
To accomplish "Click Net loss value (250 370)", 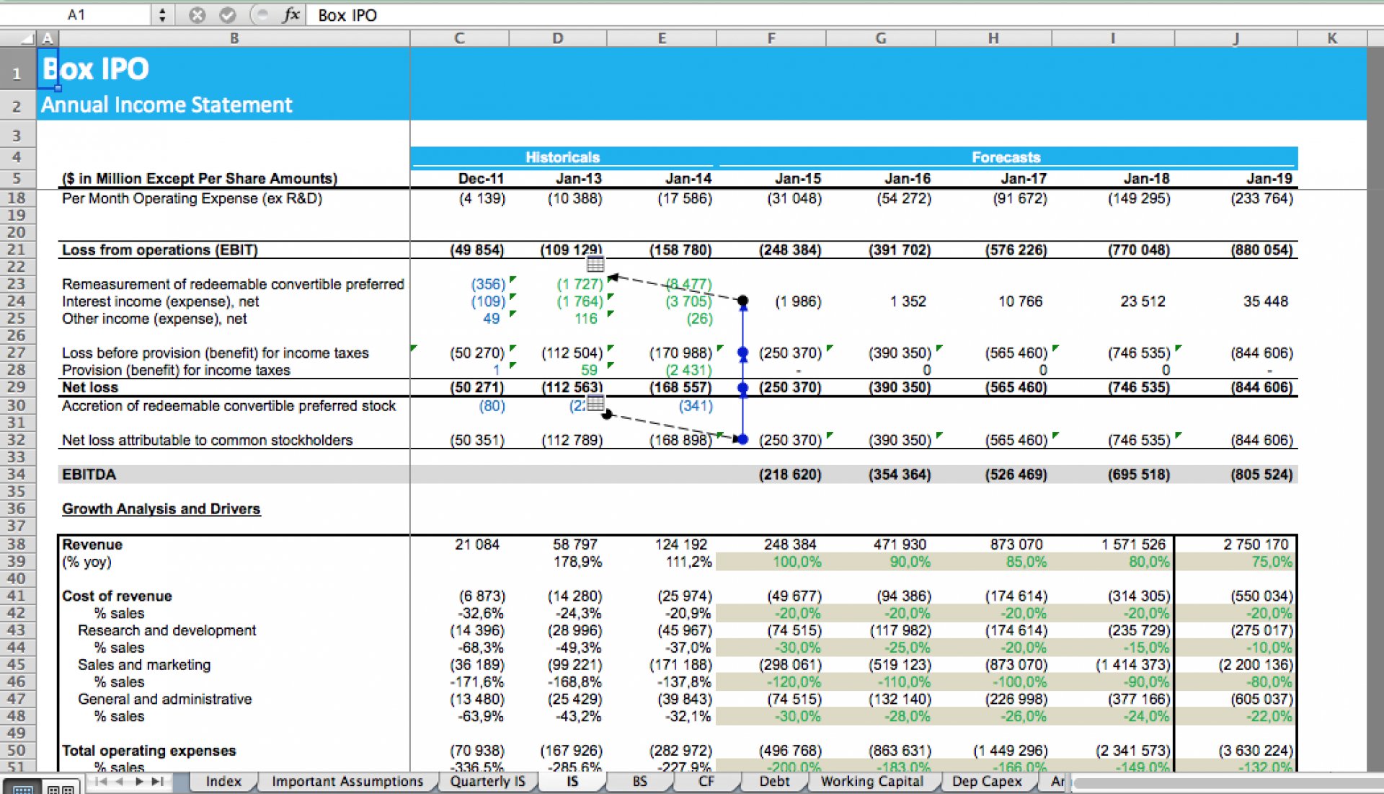I will tap(790, 387).
